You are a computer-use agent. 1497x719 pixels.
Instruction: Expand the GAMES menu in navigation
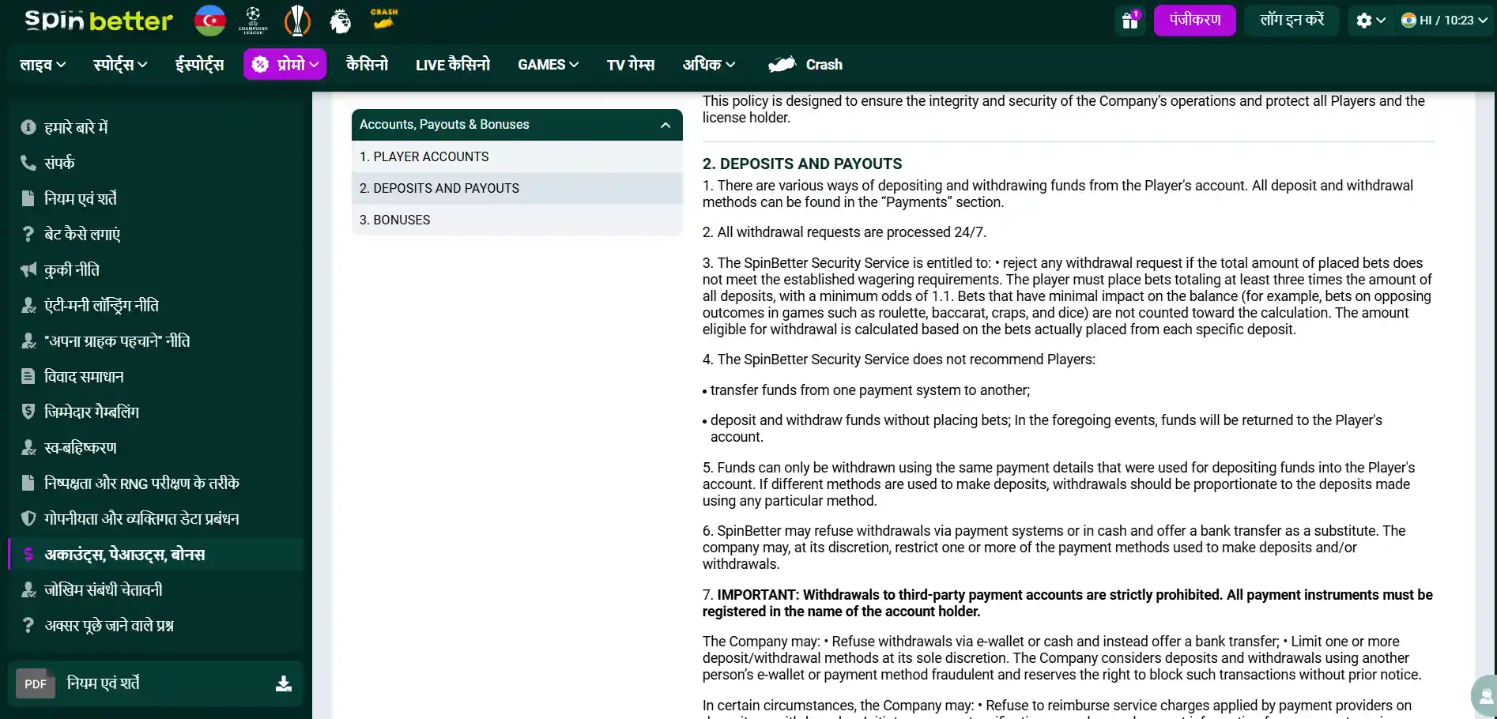click(x=548, y=65)
